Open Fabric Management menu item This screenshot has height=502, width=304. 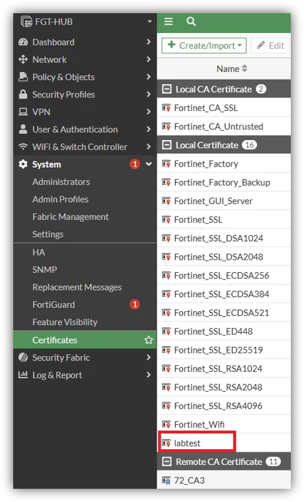[x=71, y=217]
